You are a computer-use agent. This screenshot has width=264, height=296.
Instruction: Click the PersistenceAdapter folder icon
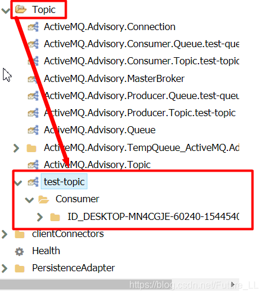pyautogui.click(x=19, y=268)
